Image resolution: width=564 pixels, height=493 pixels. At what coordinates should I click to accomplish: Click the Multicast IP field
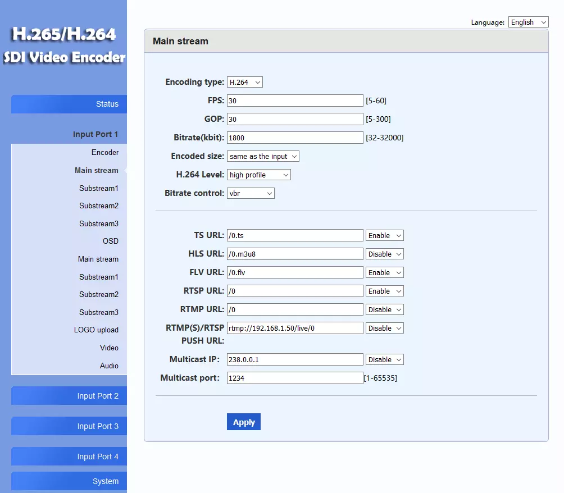pyautogui.click(x=295, y=359)
